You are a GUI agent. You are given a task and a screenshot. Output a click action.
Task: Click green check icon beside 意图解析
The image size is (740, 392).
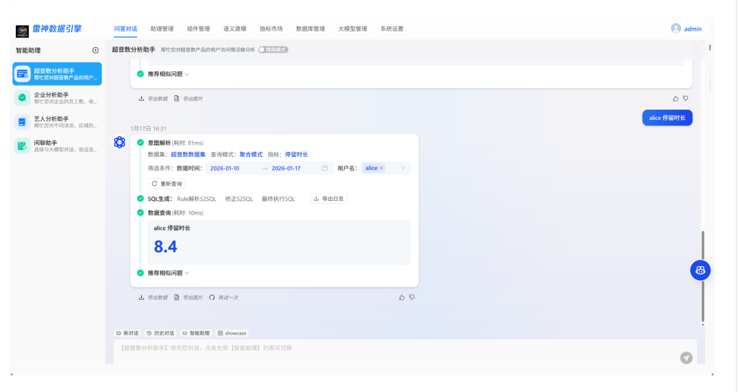click(x=140, y=143)
